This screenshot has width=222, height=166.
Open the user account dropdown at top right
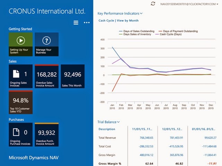[189, 4]
